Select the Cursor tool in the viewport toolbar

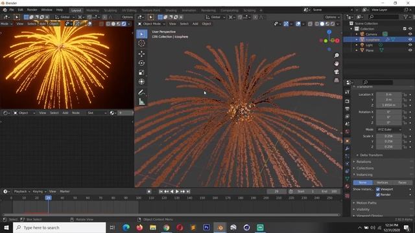point(141,43)
